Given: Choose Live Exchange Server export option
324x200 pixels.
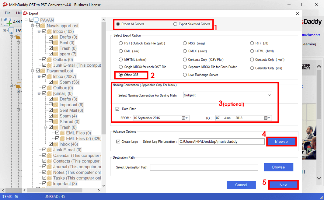Looking at the screenshot, I should pos(185,75).
